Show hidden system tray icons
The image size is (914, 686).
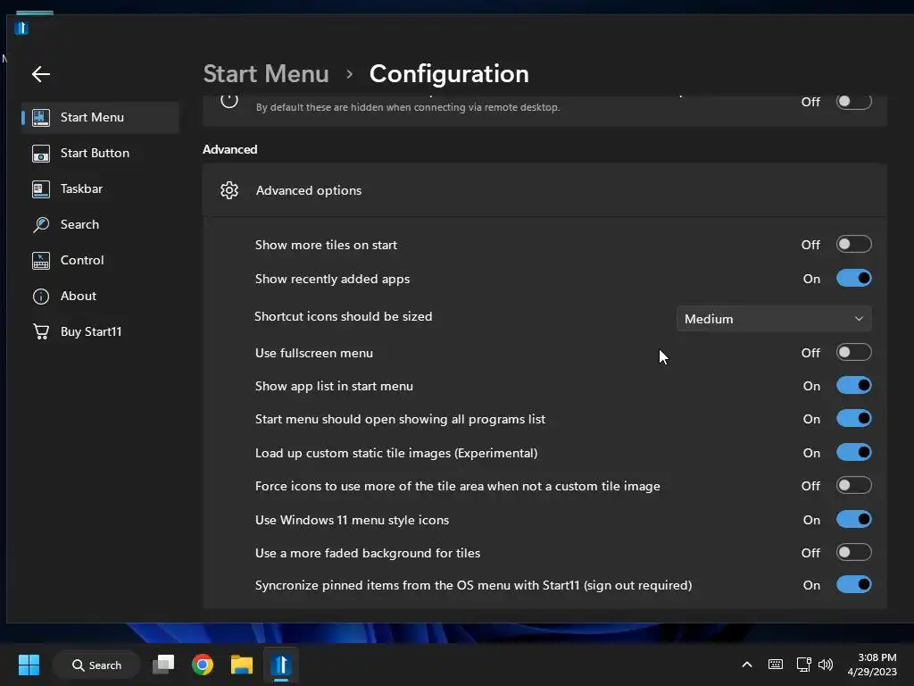pyautogui.click(x=747, y=665)
